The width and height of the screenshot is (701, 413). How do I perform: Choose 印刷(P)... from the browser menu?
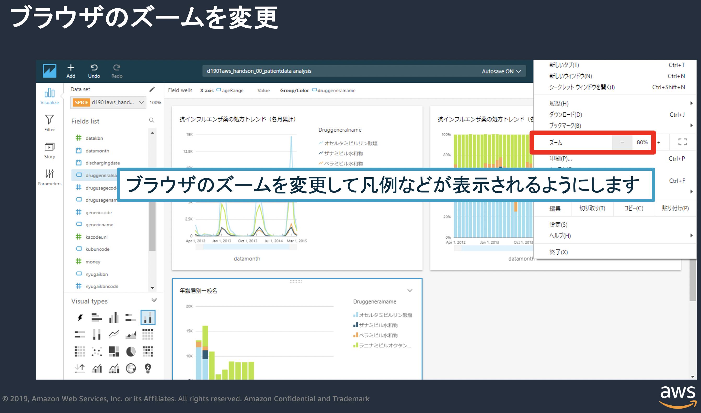click(x=560, y=159)
